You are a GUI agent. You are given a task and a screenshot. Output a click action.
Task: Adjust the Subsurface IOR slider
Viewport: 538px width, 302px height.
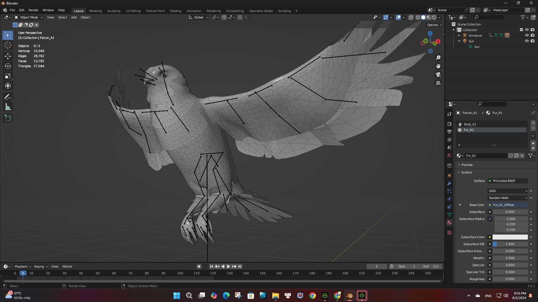pyautogui.click(x=510, y=244)
